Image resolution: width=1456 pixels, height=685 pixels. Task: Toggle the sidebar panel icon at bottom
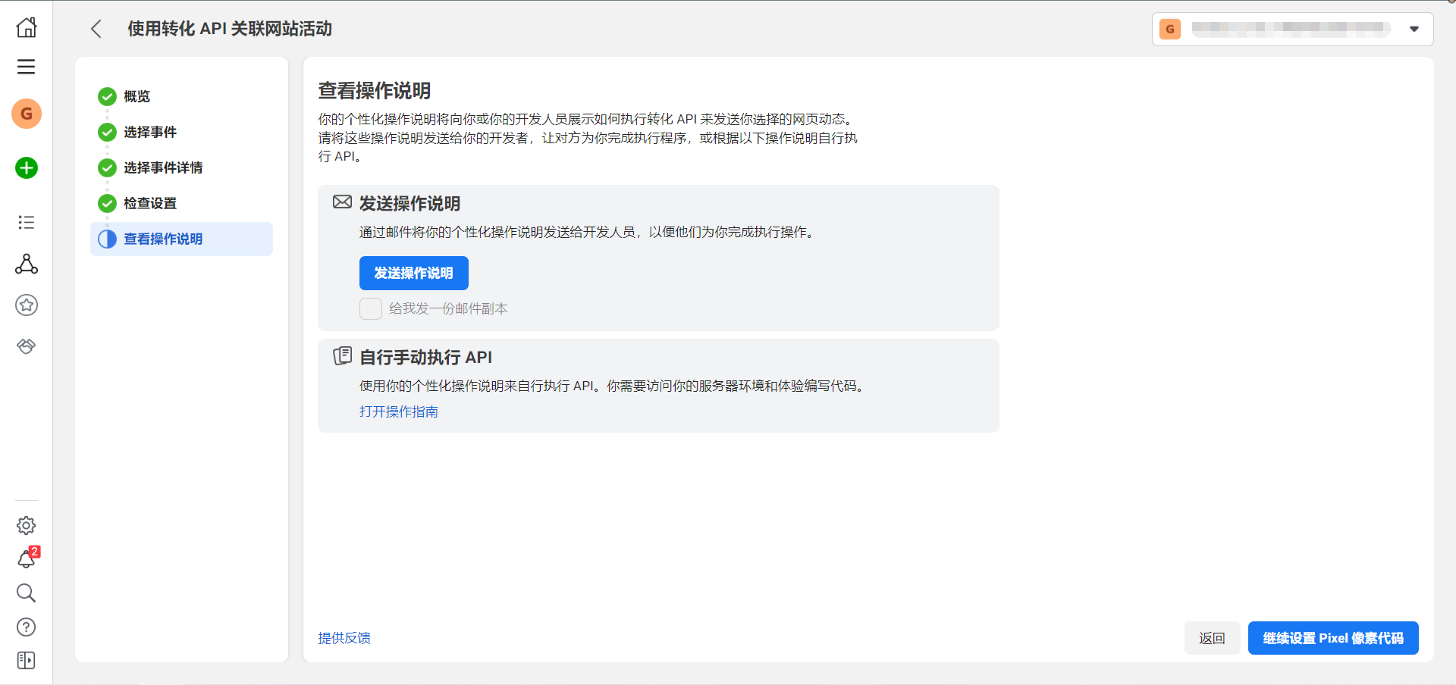[x=27, y=660]
